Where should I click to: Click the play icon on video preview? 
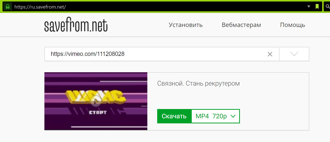tap(96, 102)
